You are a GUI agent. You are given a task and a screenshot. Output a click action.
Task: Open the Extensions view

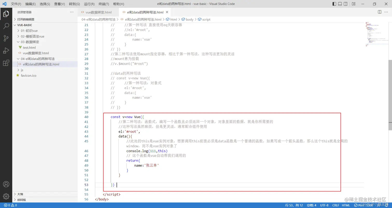click(x=6, y=63)
